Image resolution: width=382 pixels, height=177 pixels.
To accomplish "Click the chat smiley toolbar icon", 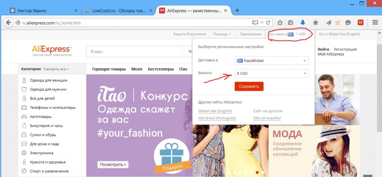I will (x=348, y=22).
